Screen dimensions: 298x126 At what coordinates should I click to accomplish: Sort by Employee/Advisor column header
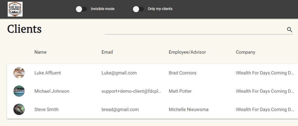point(187,52)
